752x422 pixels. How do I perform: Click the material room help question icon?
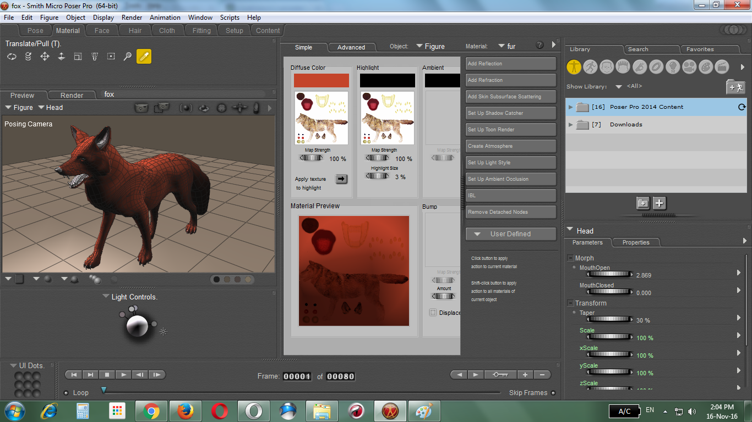click(540, 45)
